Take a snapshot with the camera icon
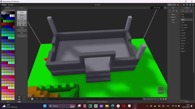 coord(32,99)
